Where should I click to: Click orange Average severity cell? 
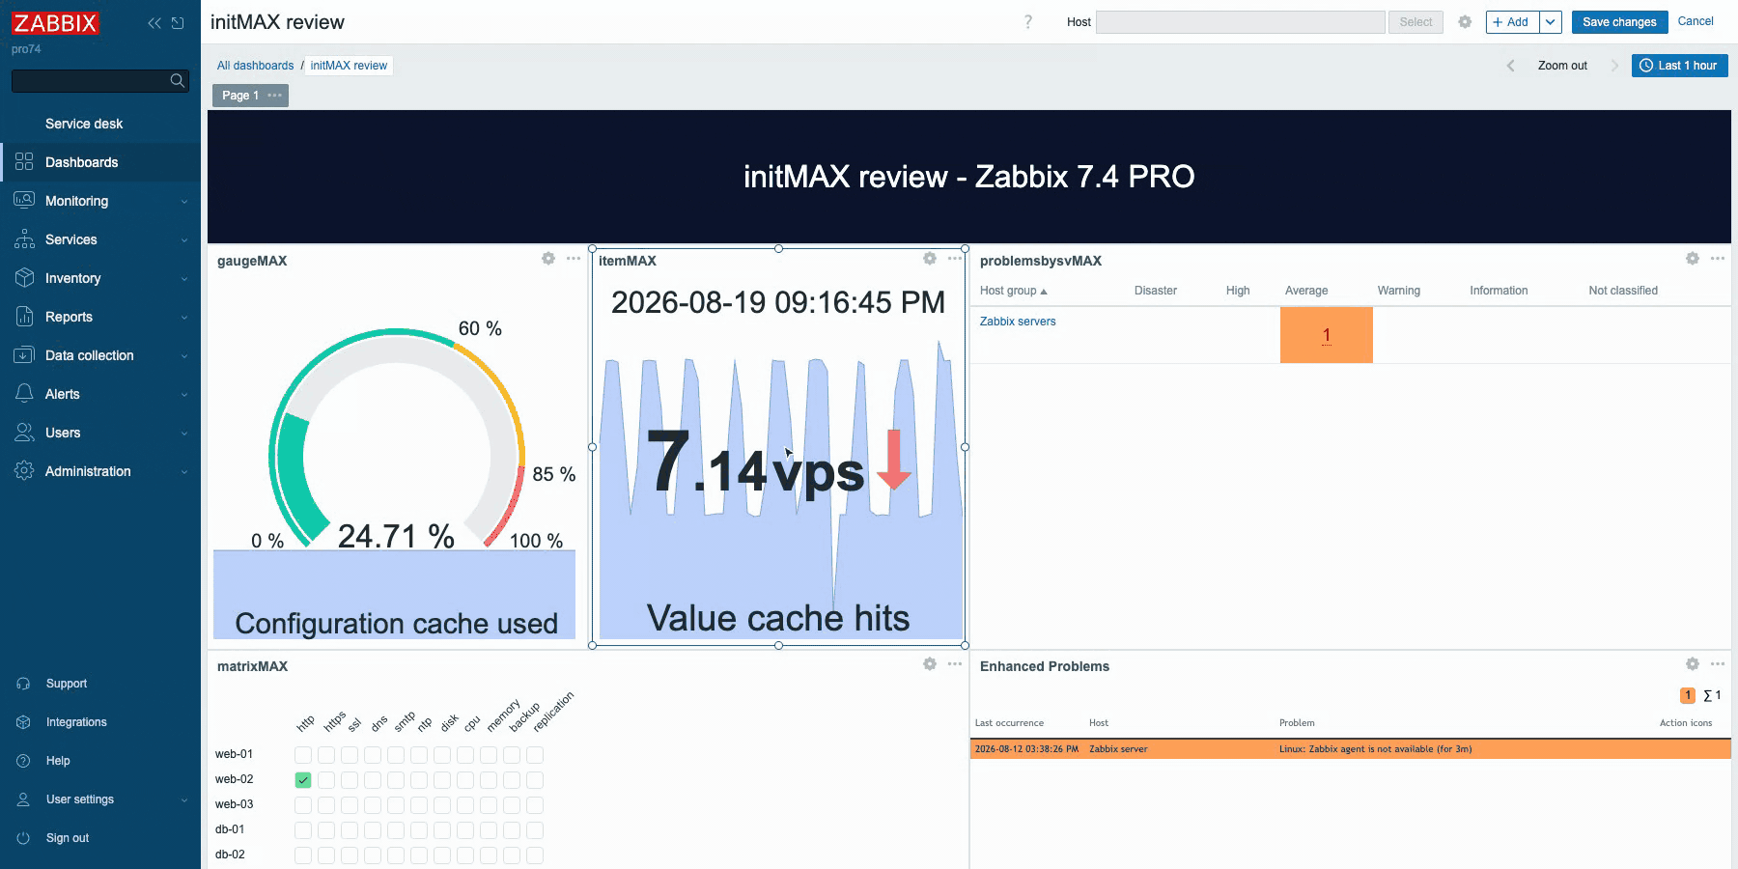(x=1327, y=335)
